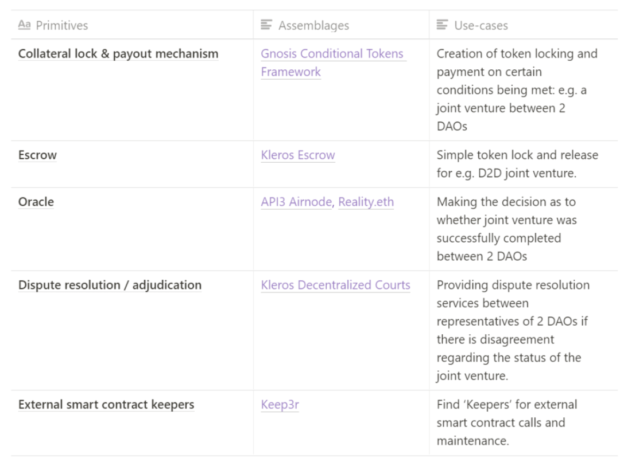The image size is (620, 458).
Task: Click the Escrow use-case description cell
Action: coord(517,164)
